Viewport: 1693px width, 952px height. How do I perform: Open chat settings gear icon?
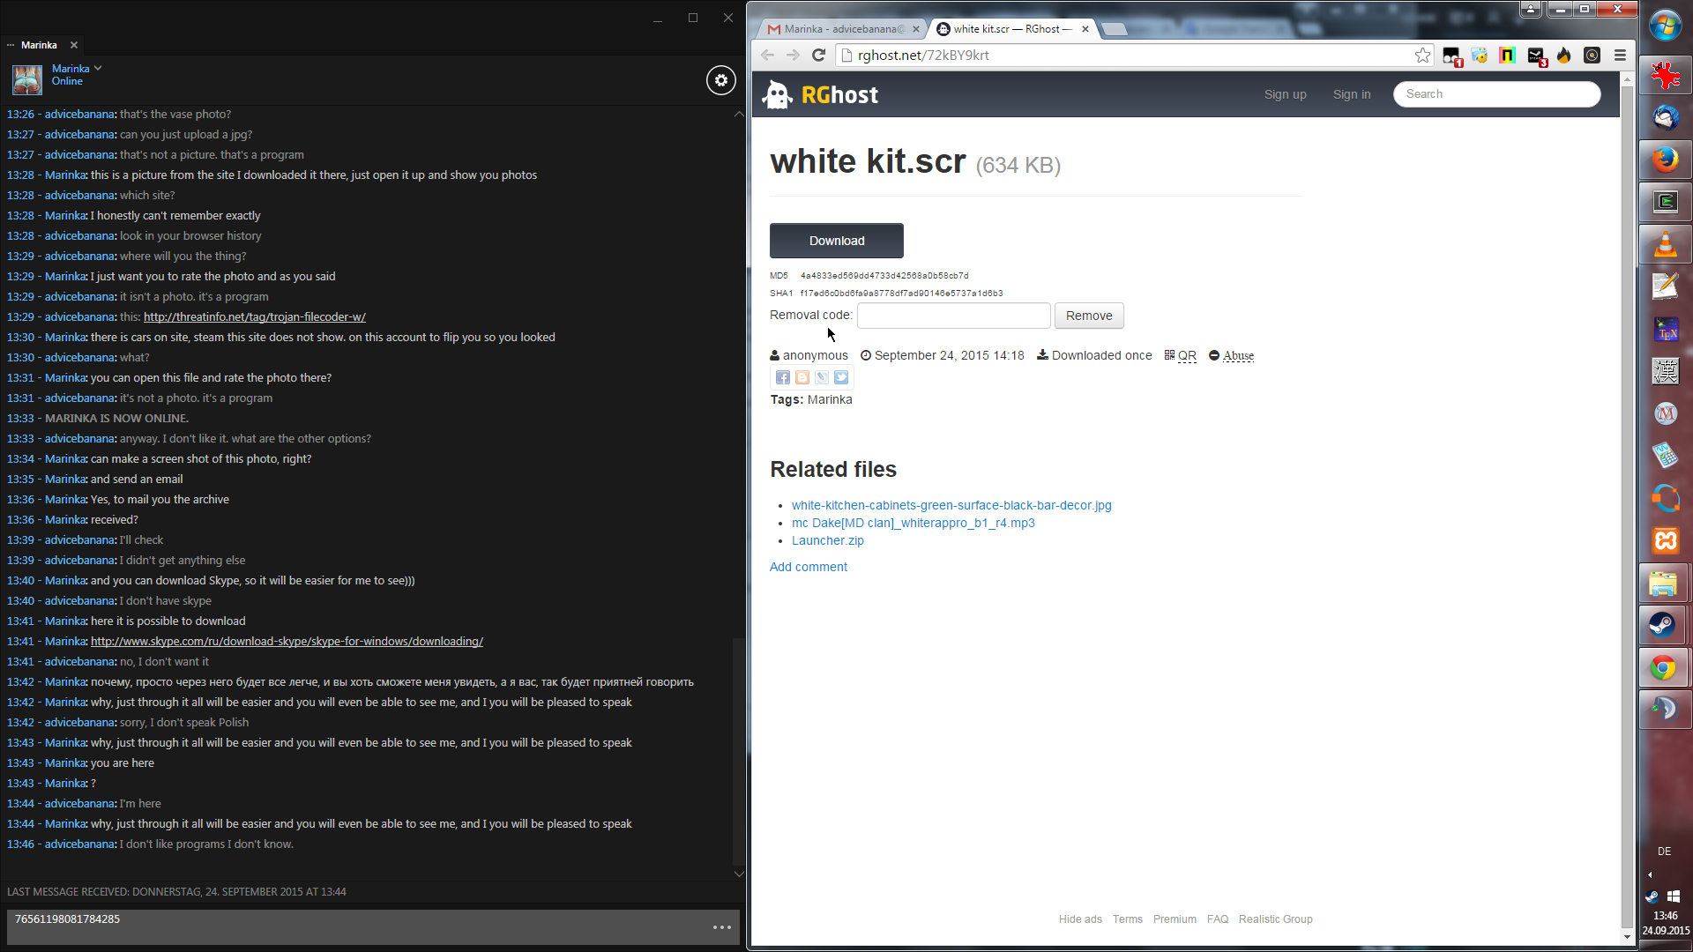(x=721, y=80)
